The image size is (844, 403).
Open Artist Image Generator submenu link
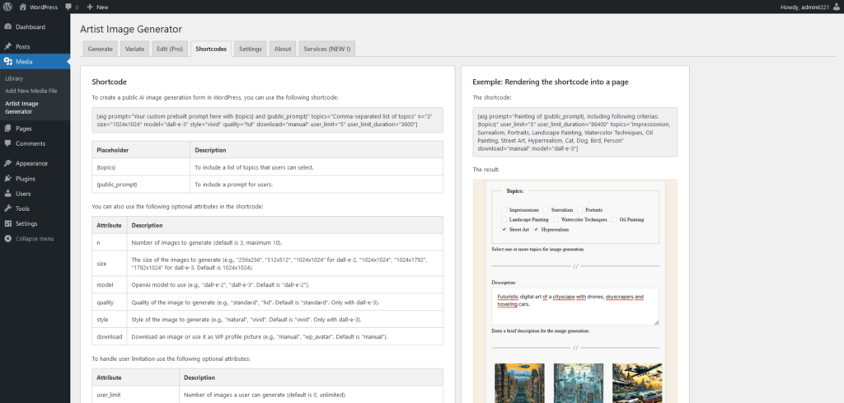pyautogui.click(x=21, y=108)
